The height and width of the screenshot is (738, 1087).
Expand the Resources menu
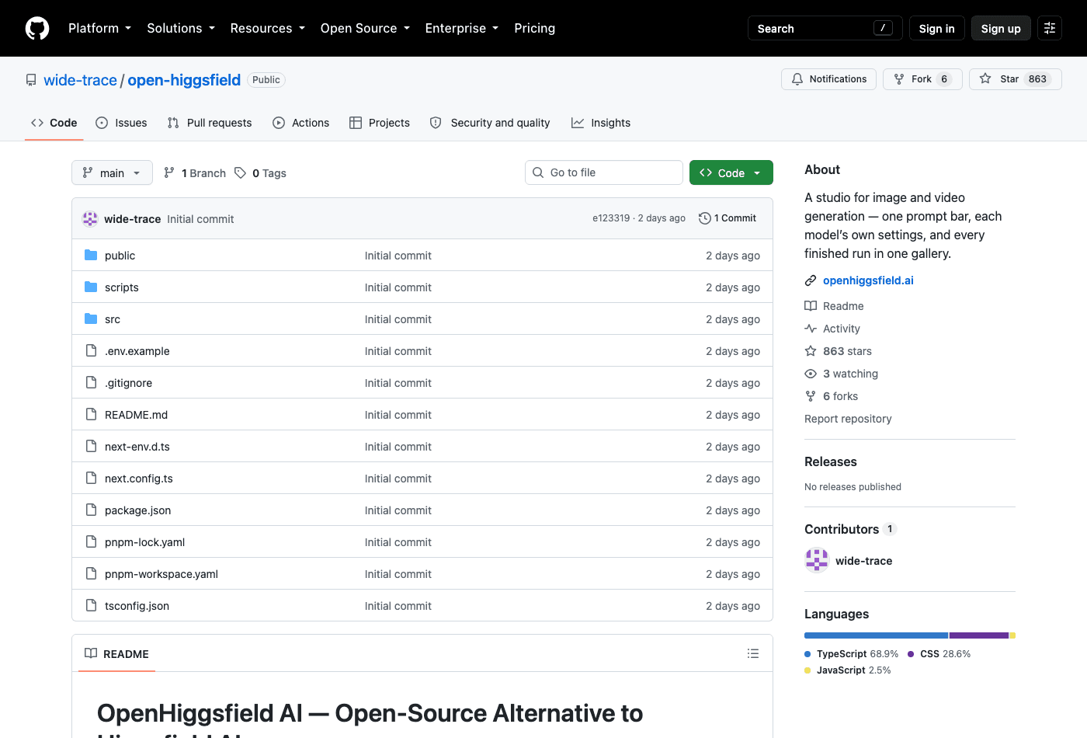(x=267, y=28)
